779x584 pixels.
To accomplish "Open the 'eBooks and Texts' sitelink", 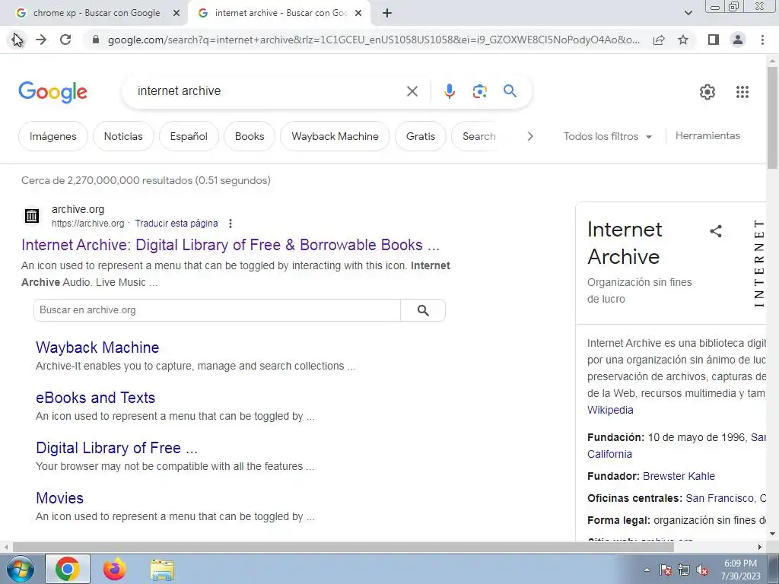I will point(95,397).
